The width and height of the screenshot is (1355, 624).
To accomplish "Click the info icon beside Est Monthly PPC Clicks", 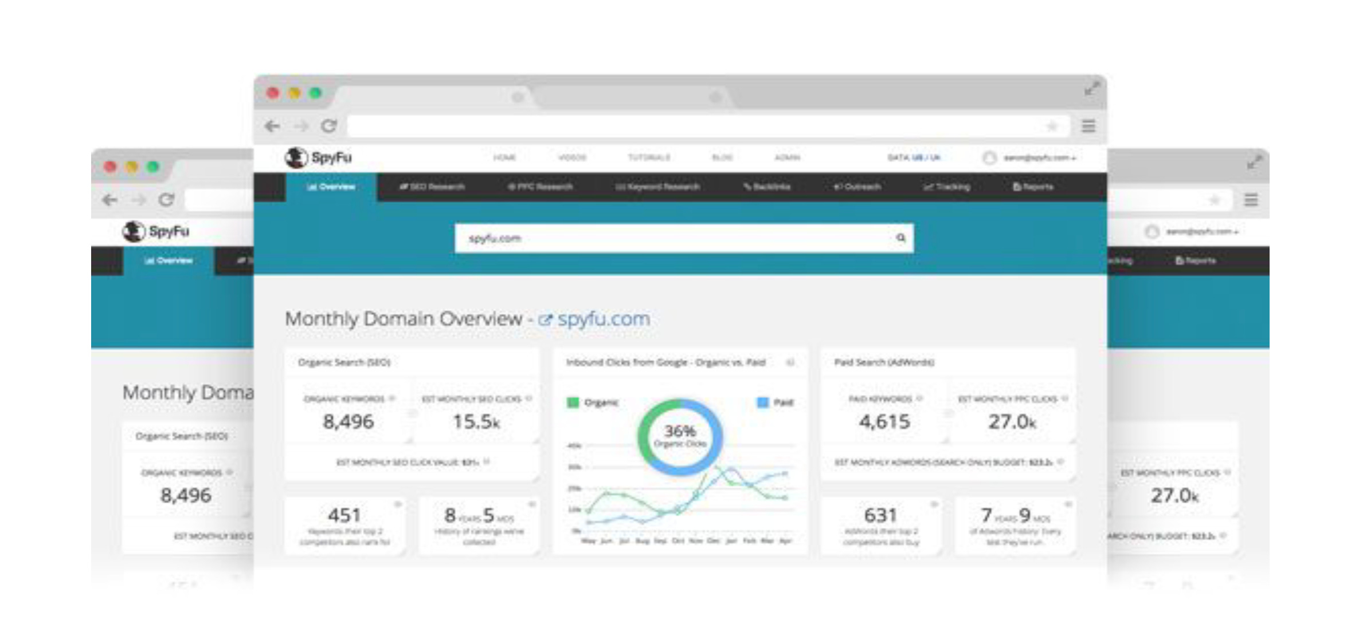I will tap(1064, 398).
